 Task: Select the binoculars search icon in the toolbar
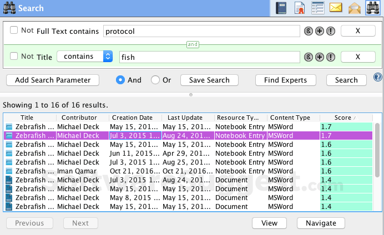click(x=373, y=8)
